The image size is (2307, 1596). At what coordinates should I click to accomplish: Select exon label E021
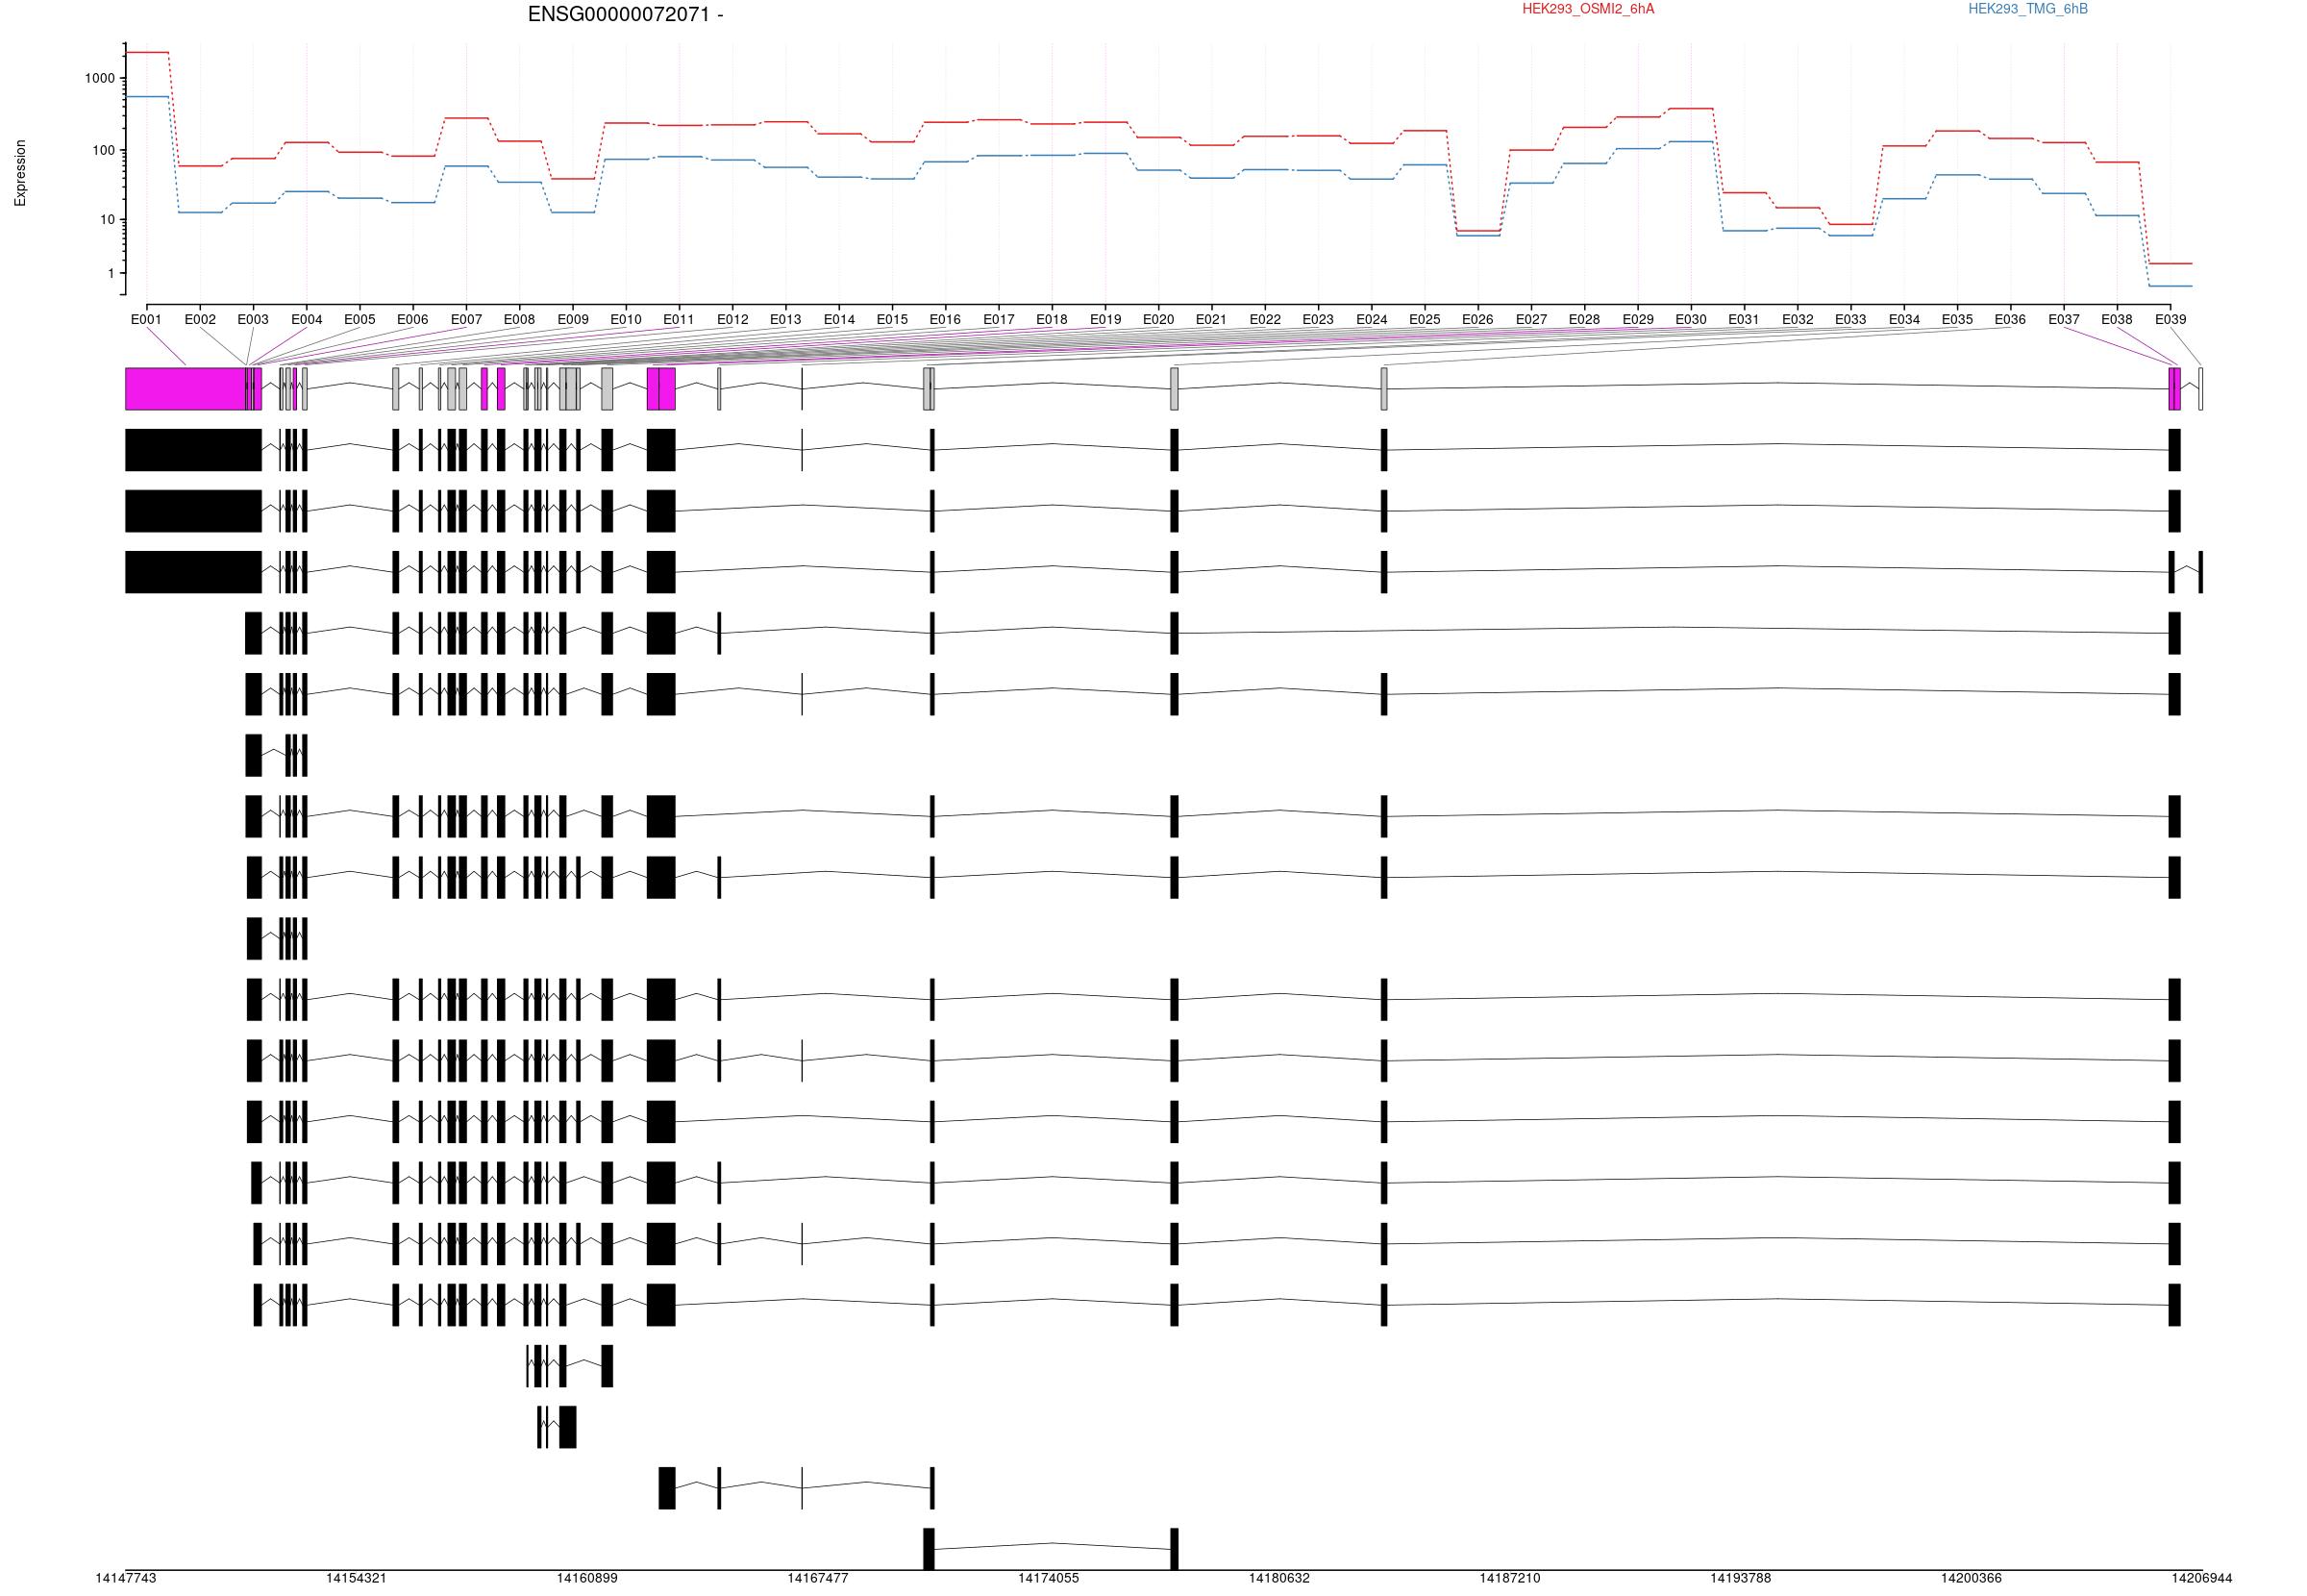(x=1211, y=320)
